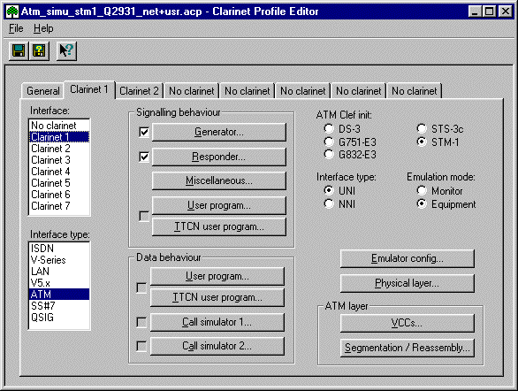This screenshot has width=518, height=391.
Task: Set emulation mode to Monitor
Action: pyautogui.click(x=422, y=191)
